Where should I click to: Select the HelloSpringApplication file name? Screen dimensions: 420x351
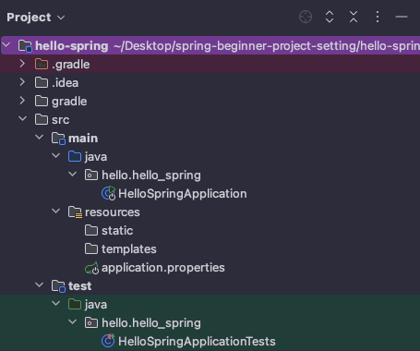click(183, 194)
